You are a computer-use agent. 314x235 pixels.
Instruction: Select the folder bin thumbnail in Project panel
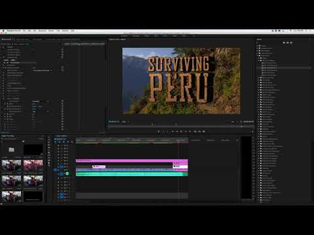click(x=11, y=149)
